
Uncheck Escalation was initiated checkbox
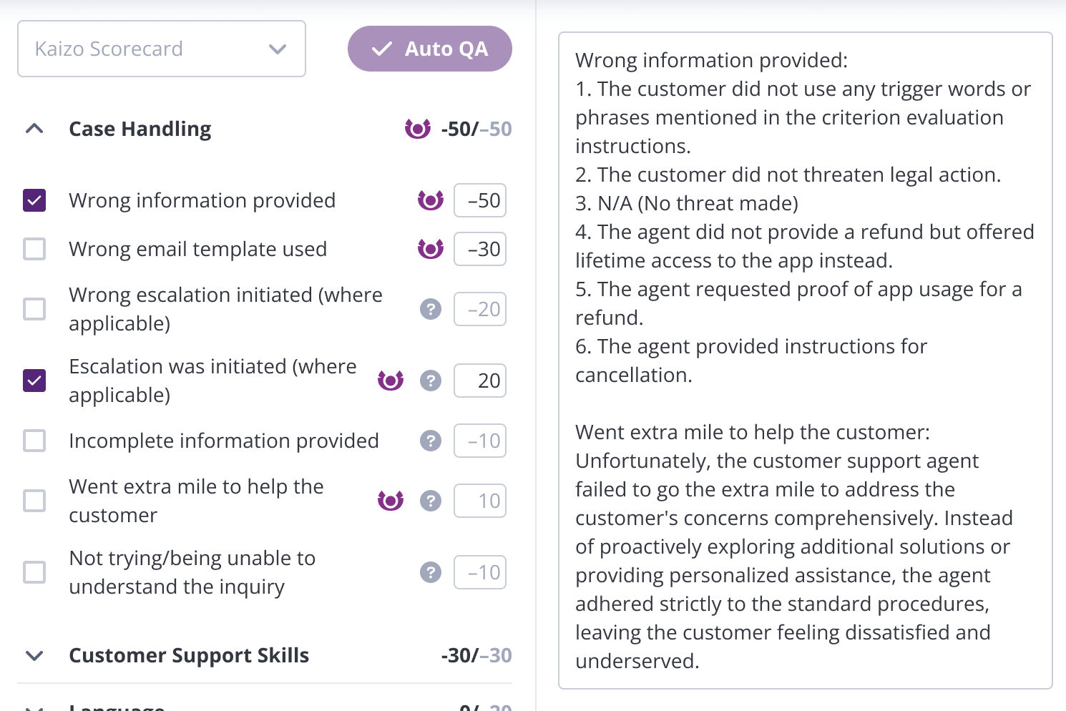tap(34, 381)
